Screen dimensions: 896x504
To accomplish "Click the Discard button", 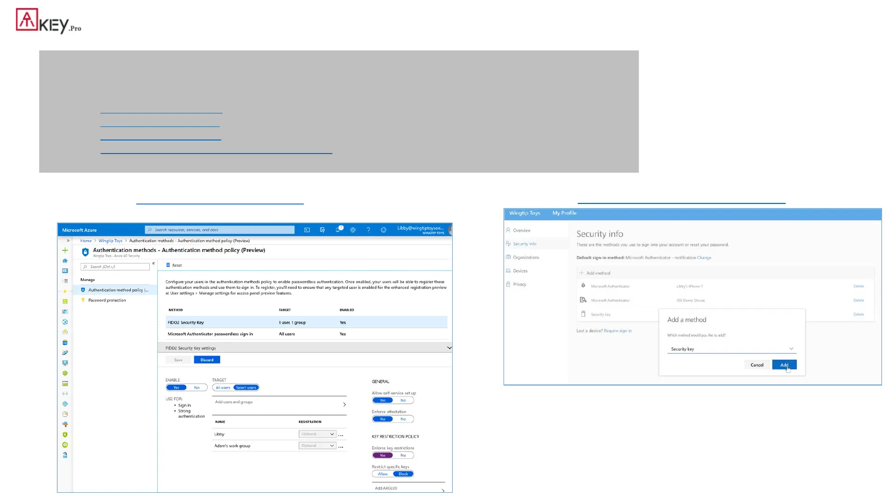I will tap(207, 360).
